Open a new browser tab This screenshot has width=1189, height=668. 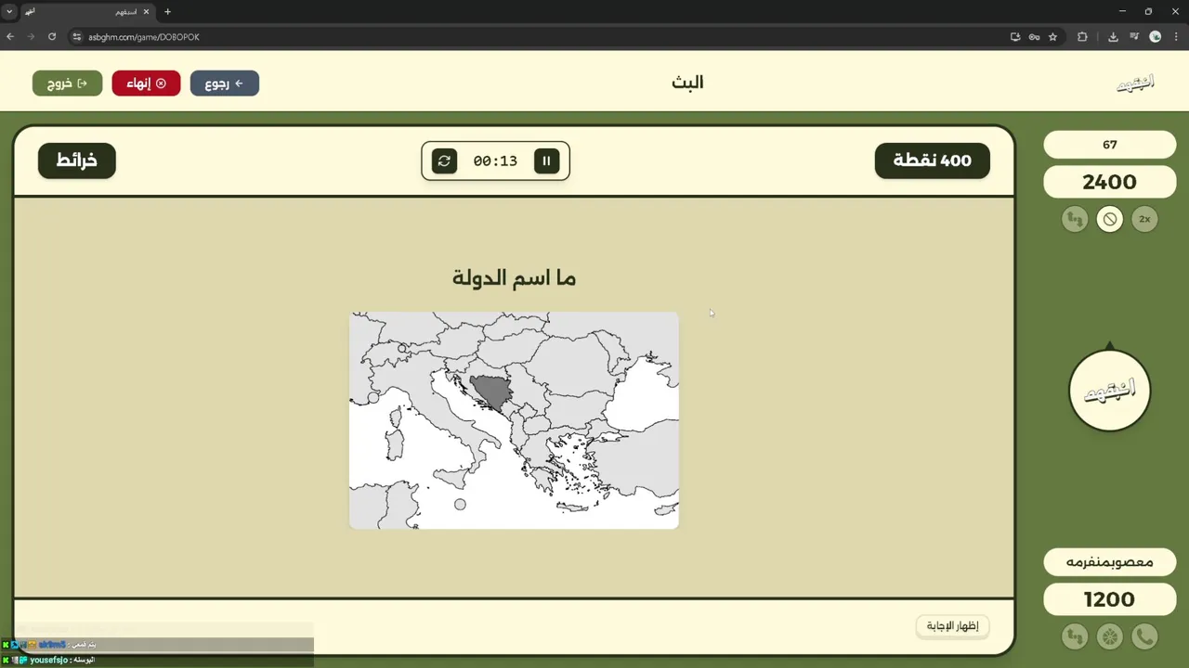167,12
